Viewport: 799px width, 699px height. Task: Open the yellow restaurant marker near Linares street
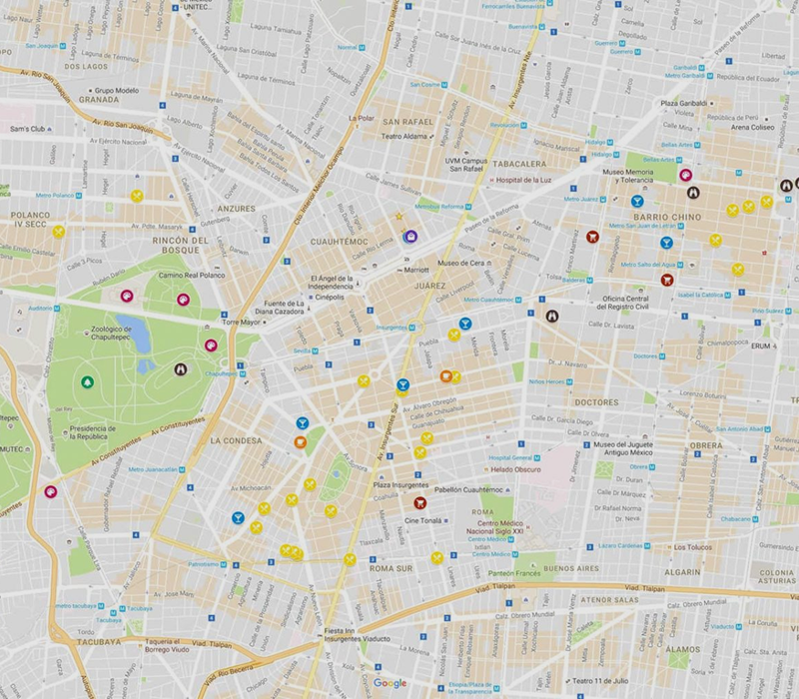[436, 558]
